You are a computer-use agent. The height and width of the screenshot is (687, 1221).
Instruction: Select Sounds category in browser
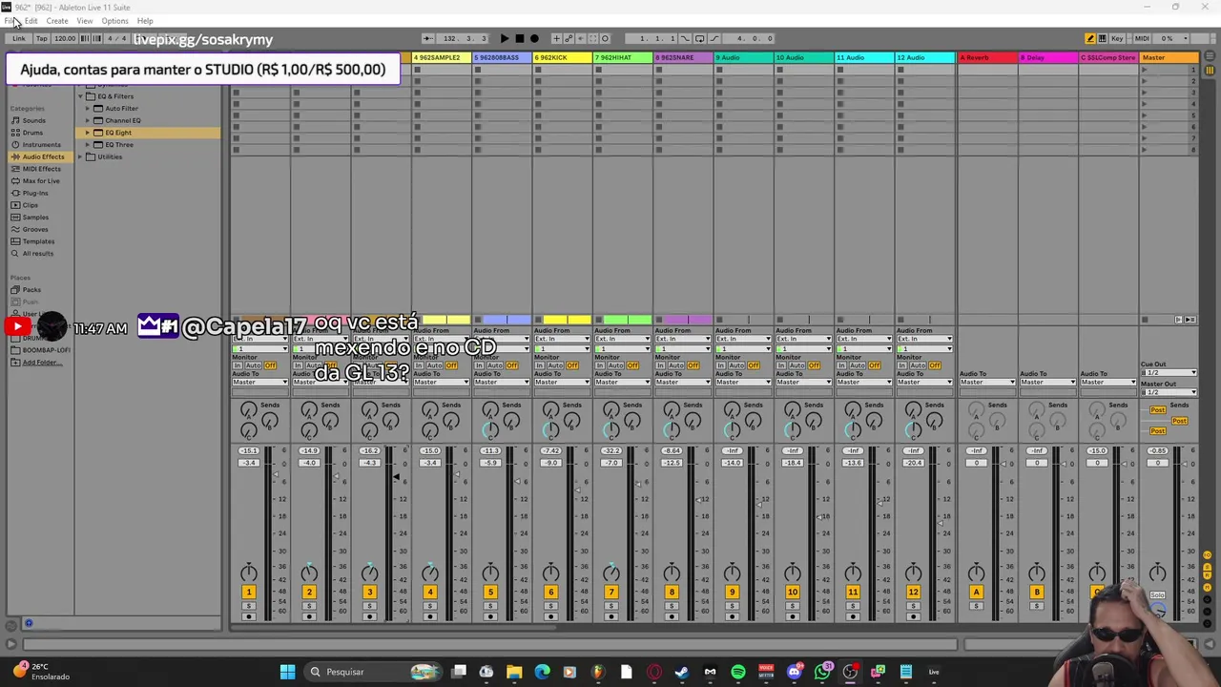tap(33, 120)
